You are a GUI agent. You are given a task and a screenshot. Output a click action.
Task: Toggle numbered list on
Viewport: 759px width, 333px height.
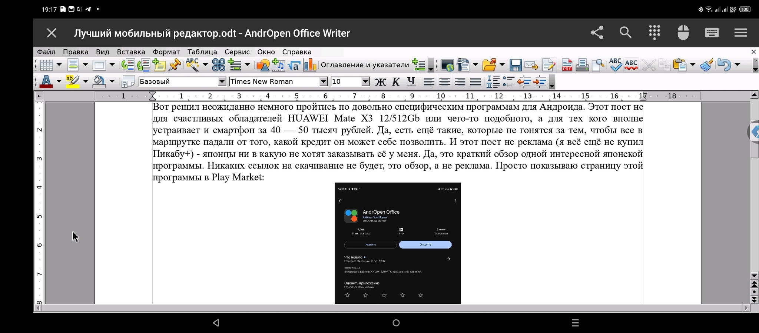493,81
